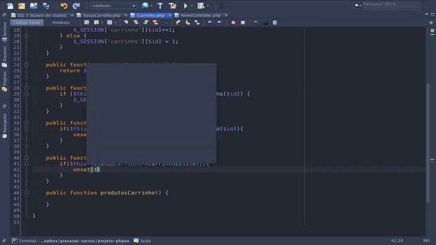
Task: Click the INS insert mode indicator
Action: pos(426,240)
